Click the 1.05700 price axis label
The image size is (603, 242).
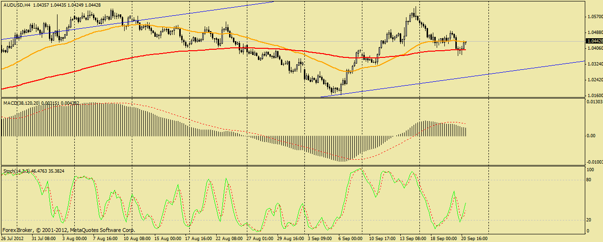pyautogui.click(x=594, y=16)
